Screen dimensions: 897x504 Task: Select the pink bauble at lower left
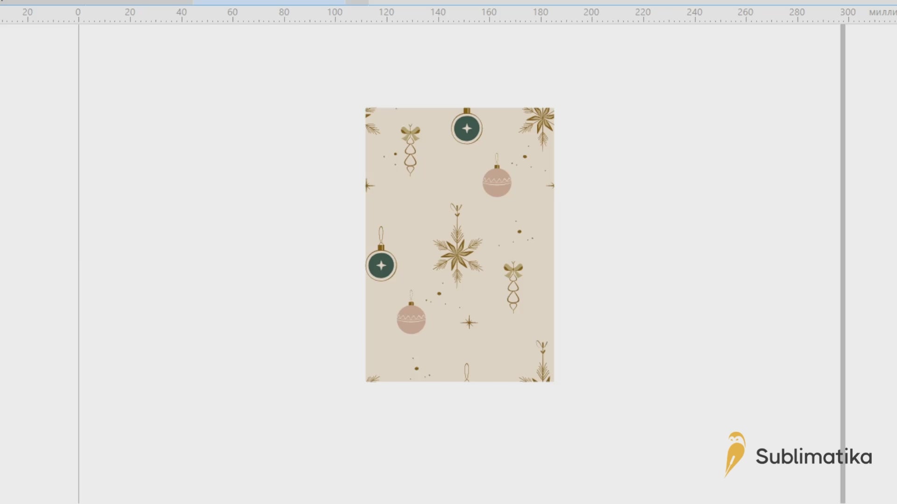pyautogui.click(x=411, y=319)
